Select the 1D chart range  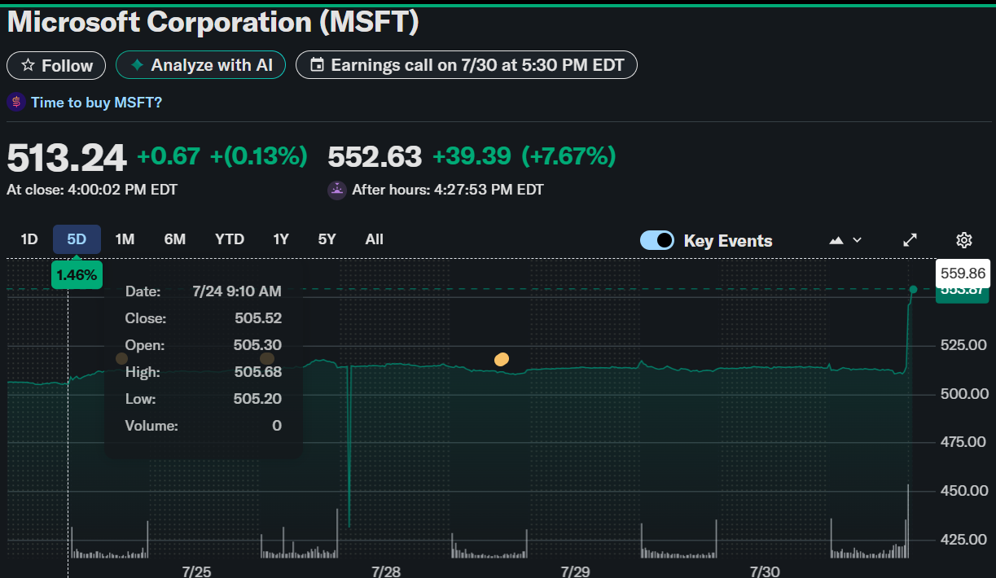(x=29, y=239)
